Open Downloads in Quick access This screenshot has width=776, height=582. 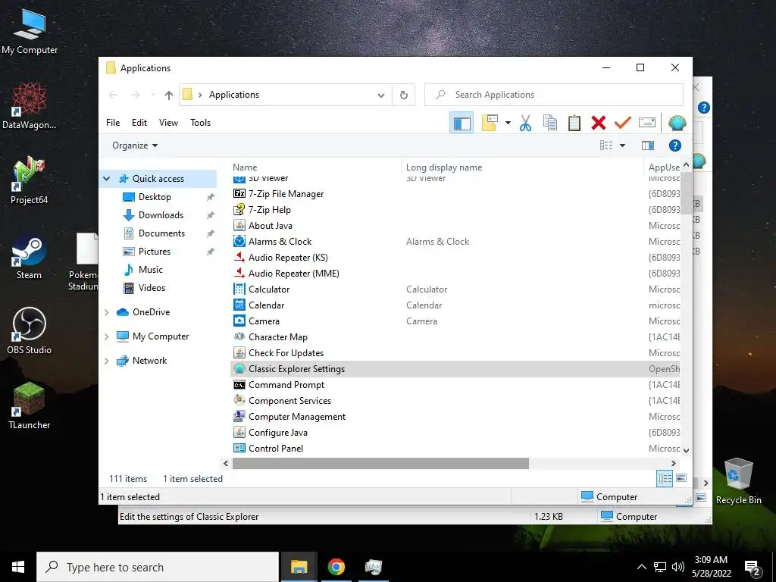click(161, 215)
